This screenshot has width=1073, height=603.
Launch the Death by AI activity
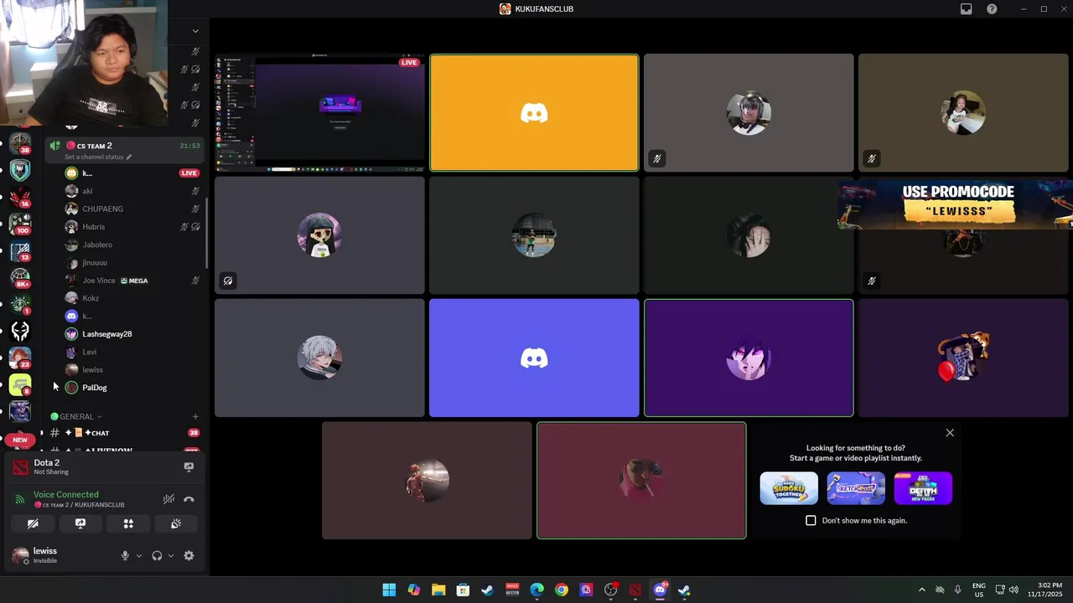tap(923, 488)
